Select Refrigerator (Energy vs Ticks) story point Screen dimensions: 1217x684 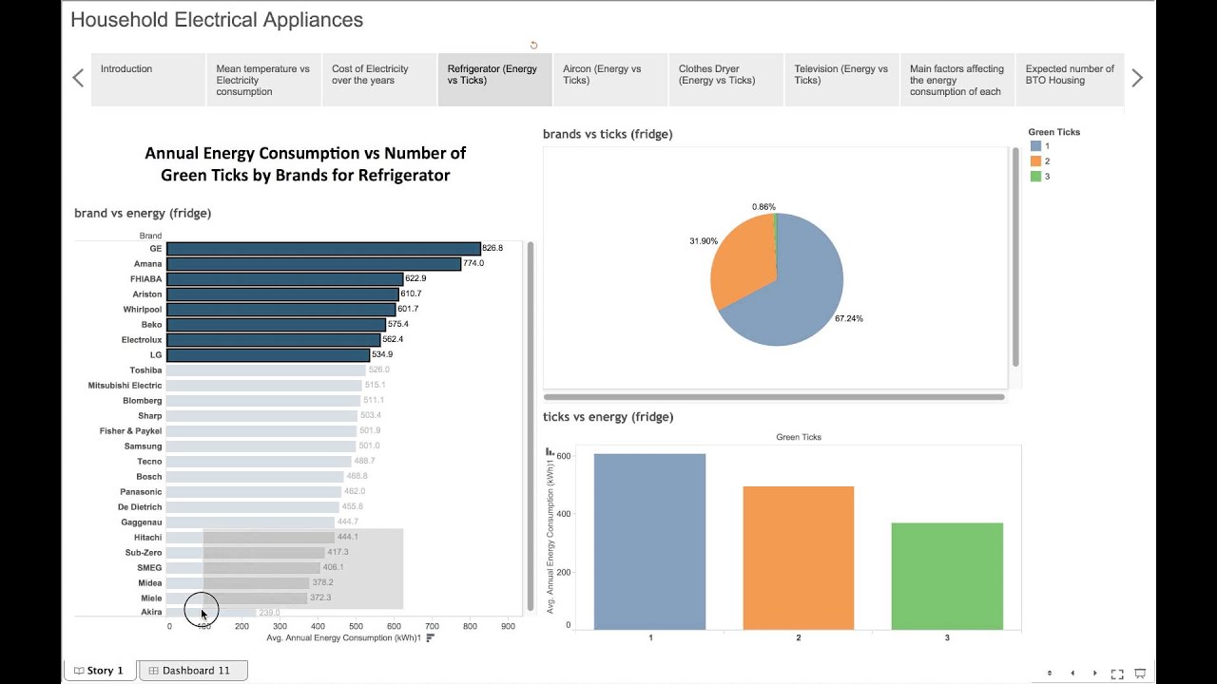point(494,80)
